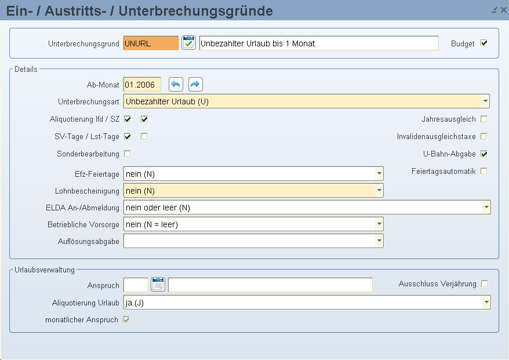Image resolution: width=509 pixels, height=360 pixels.
Task: Click the Ab-Monat date field
Action: pyautogui.click(x=142, y=85)
